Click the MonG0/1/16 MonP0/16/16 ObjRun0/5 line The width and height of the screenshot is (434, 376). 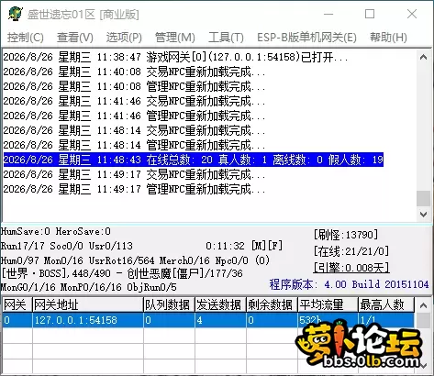point(89,287)
